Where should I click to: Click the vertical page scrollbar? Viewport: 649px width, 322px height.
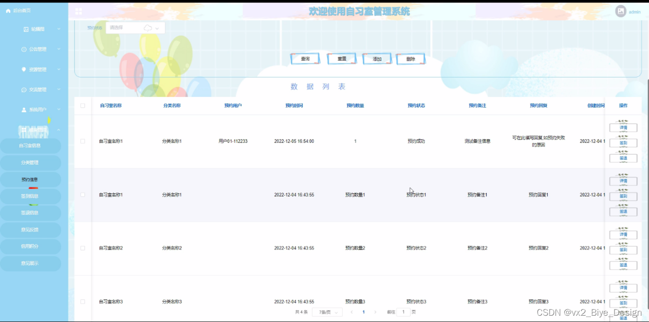[x=647, y=194]
